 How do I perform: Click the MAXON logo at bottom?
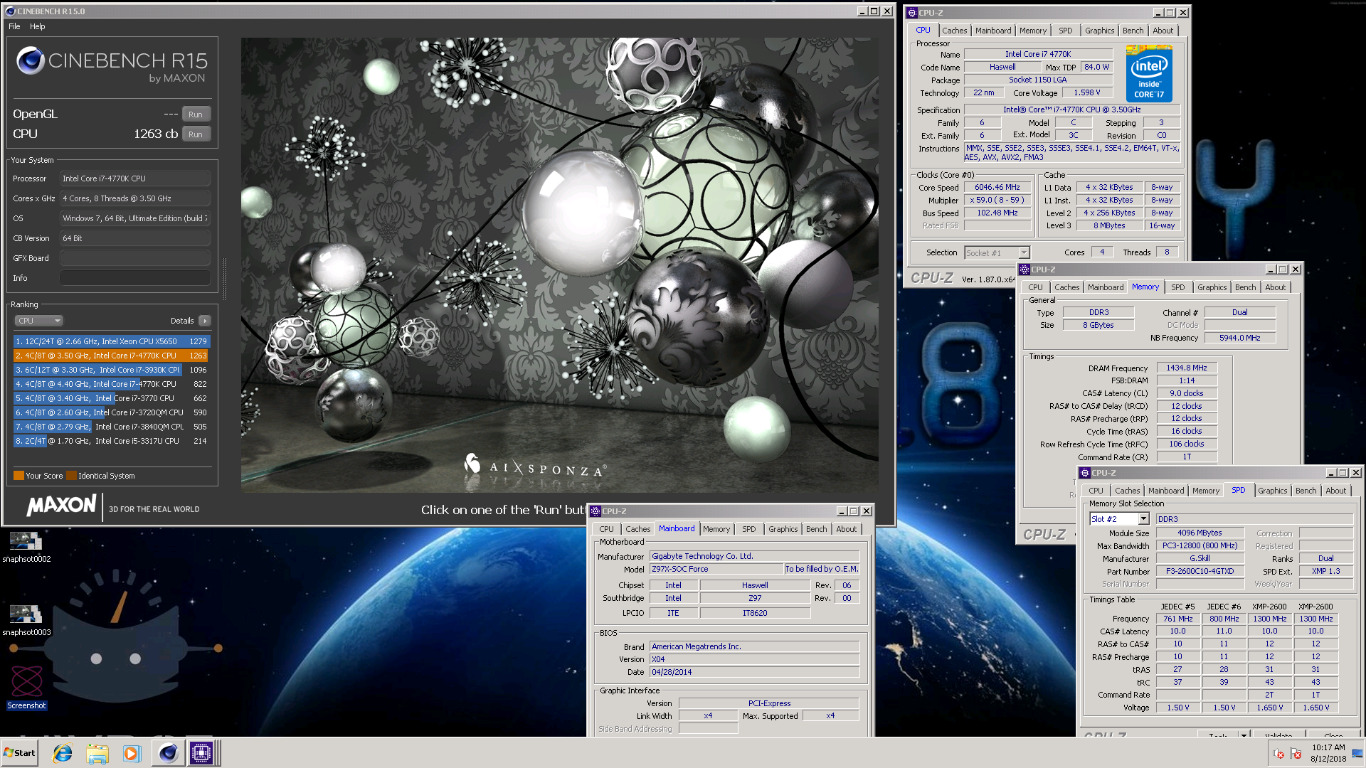(61, 506)
